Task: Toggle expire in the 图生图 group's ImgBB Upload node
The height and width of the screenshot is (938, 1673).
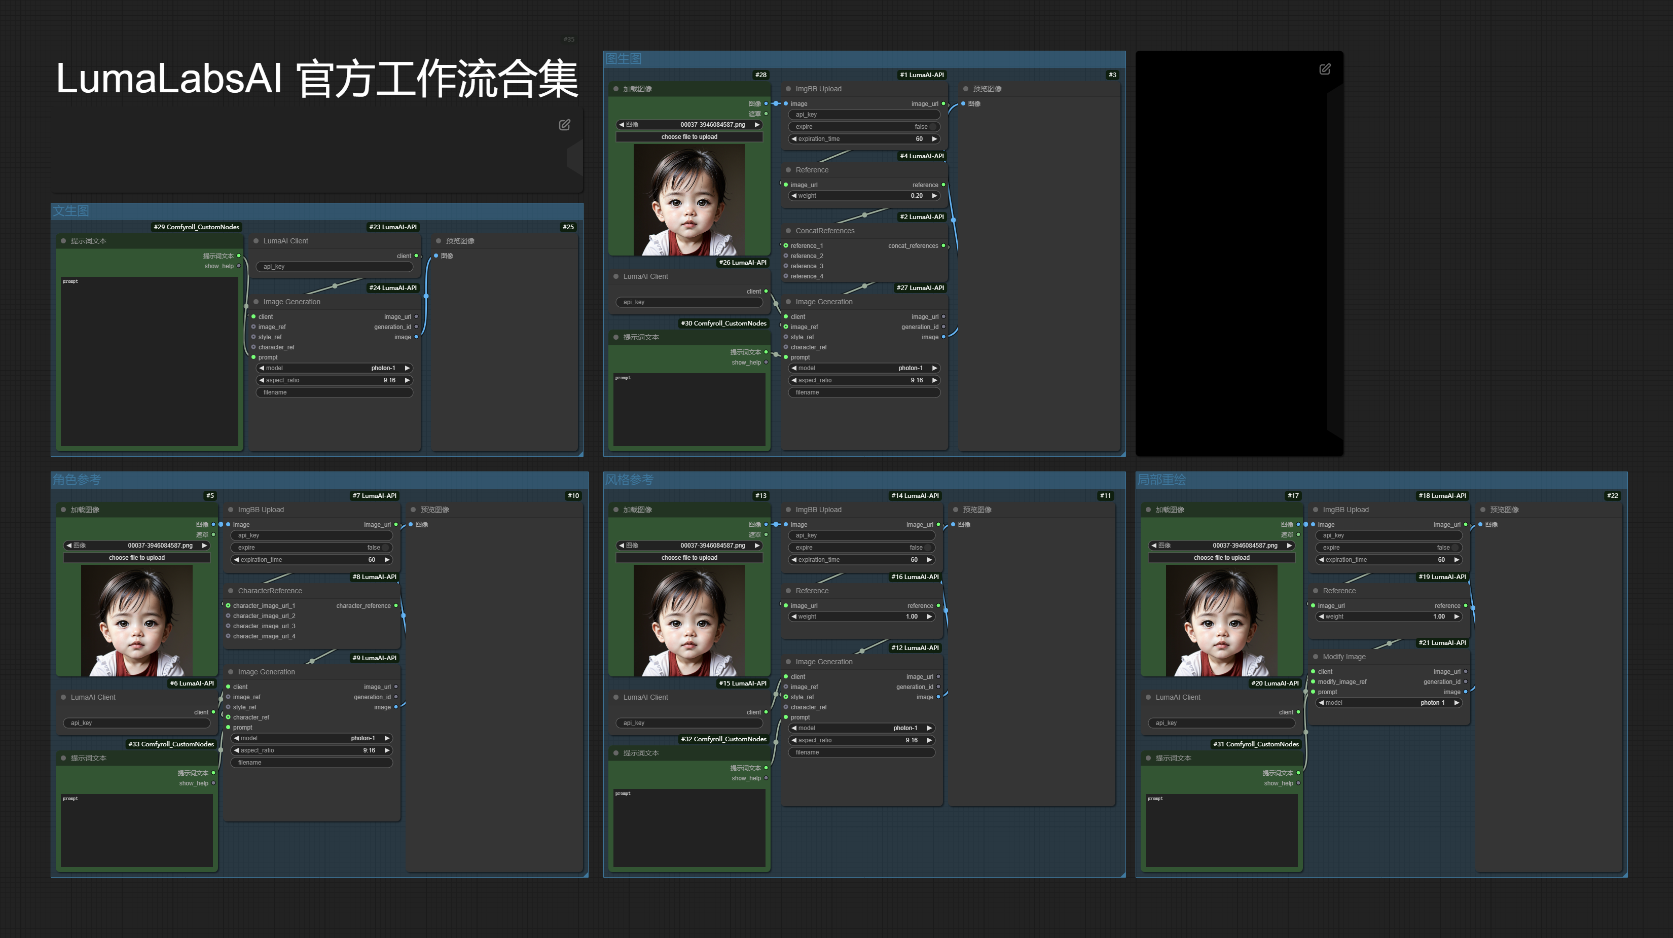Action: (x=863, y=127)
